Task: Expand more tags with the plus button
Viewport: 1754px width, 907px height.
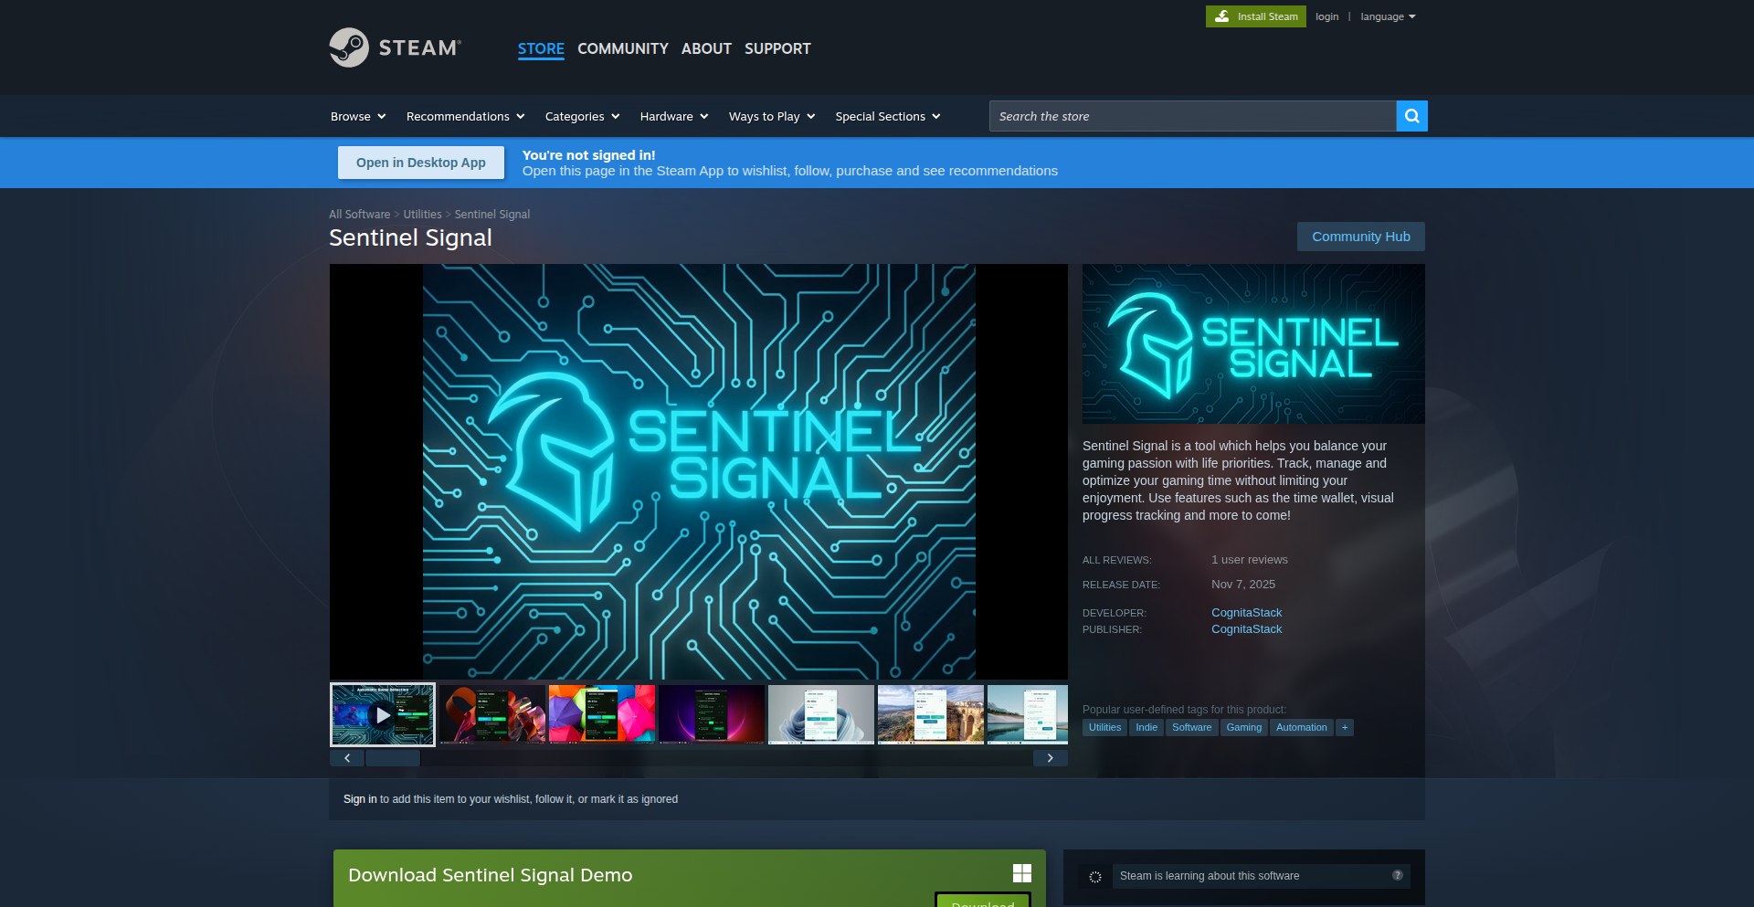Action: (x=1344, y=727)
